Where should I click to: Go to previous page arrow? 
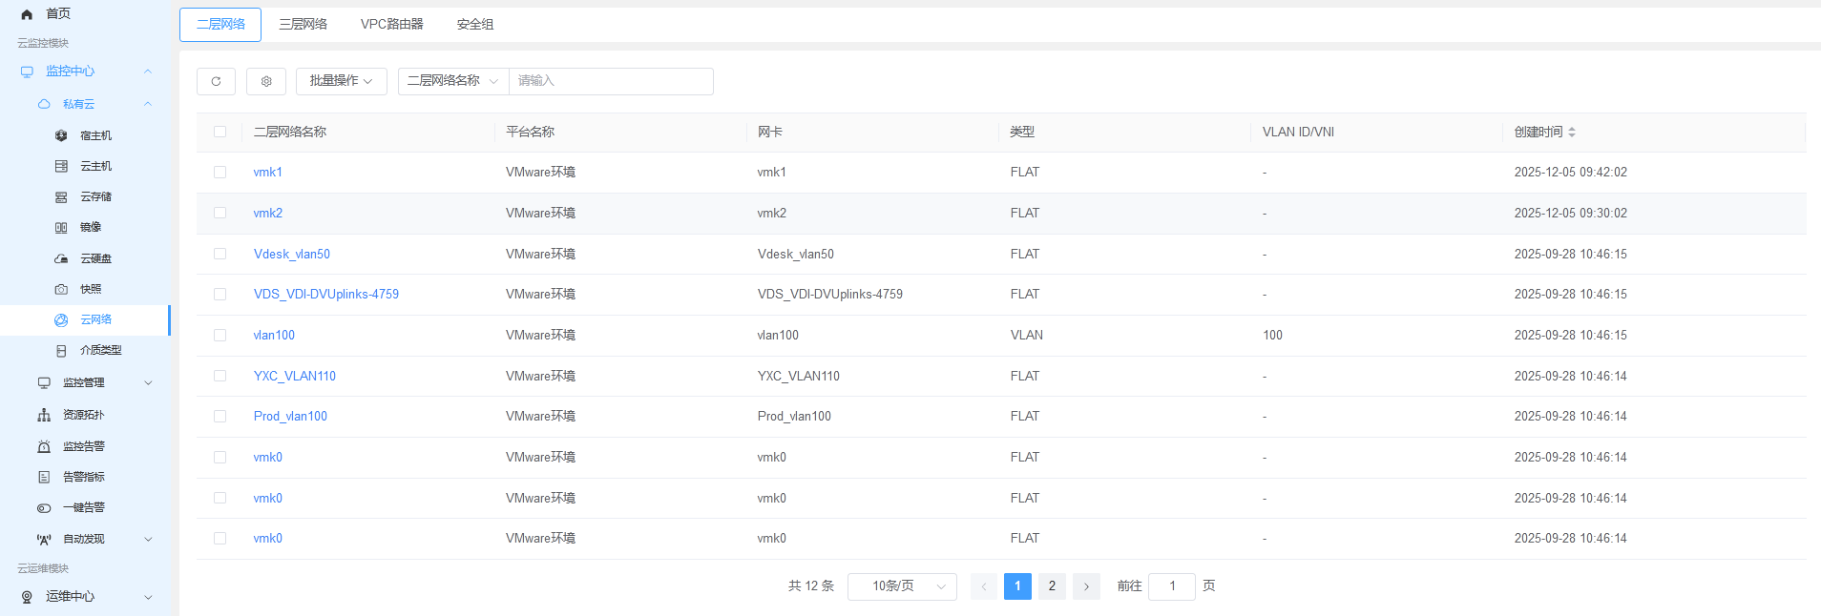tap(984, 586)
